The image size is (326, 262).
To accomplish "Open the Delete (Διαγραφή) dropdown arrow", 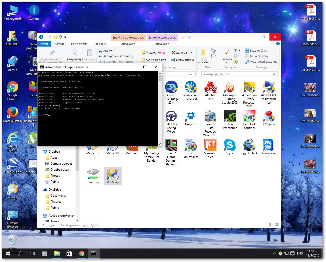I will click(x=191, y=53).
